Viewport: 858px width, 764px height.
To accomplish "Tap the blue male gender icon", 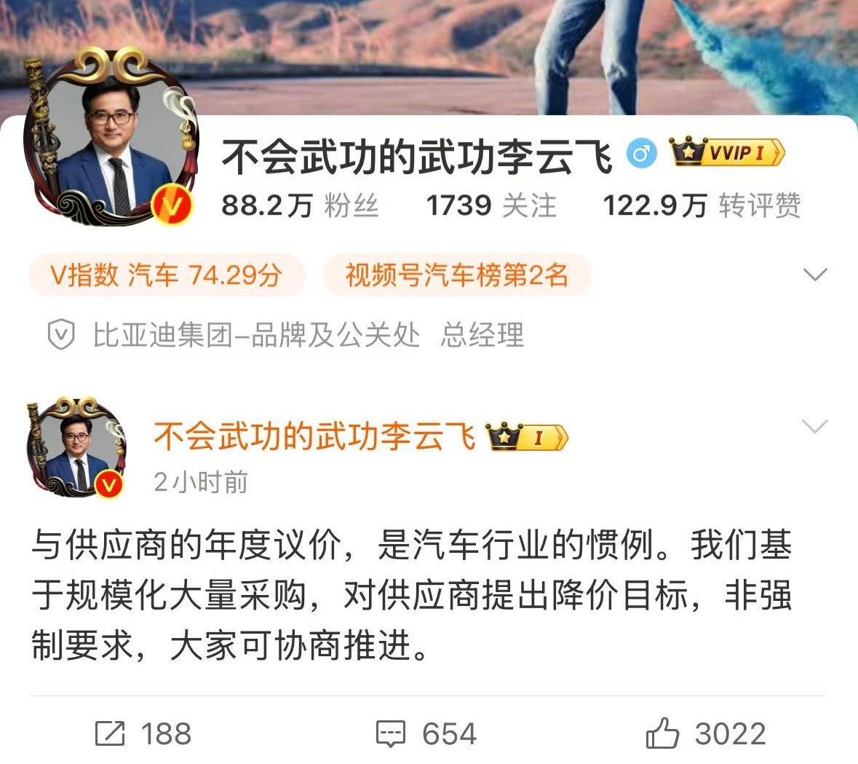I will click(640, 153).
